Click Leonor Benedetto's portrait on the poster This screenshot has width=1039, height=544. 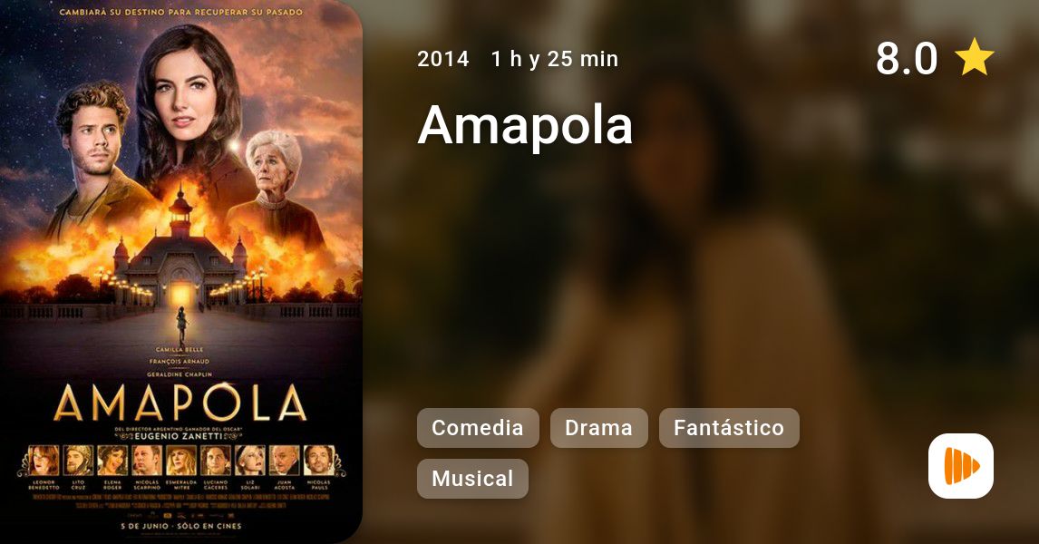coord(44,461)
